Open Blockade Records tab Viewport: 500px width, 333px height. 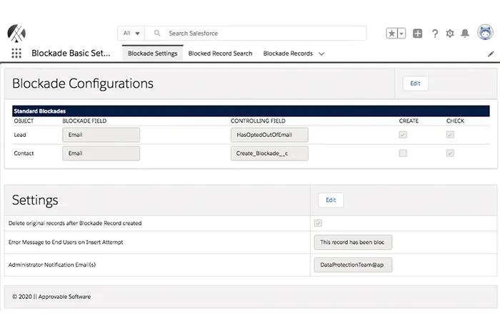point(288,53)
